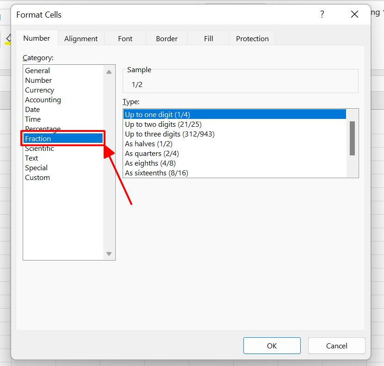The height and width of the screenshot is (366, 384).
Task: Click the Help question mark icon
Action: click(x=322, y=14)
